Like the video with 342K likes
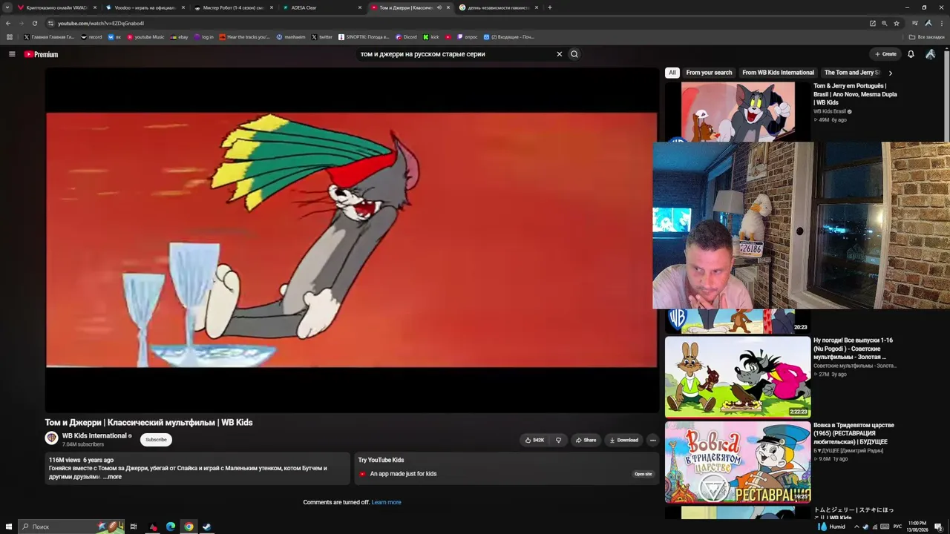The height and width of the screenshot is (534, 950). [x=534, y=440]
